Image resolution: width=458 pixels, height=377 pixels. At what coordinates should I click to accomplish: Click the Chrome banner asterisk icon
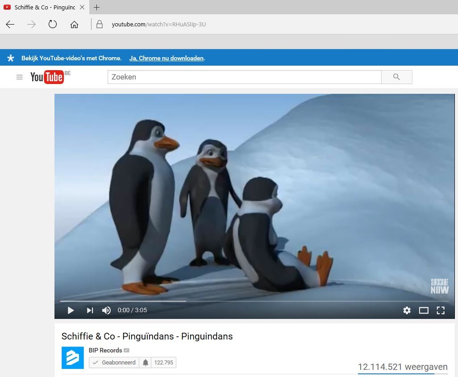click(x=11, y=58)
